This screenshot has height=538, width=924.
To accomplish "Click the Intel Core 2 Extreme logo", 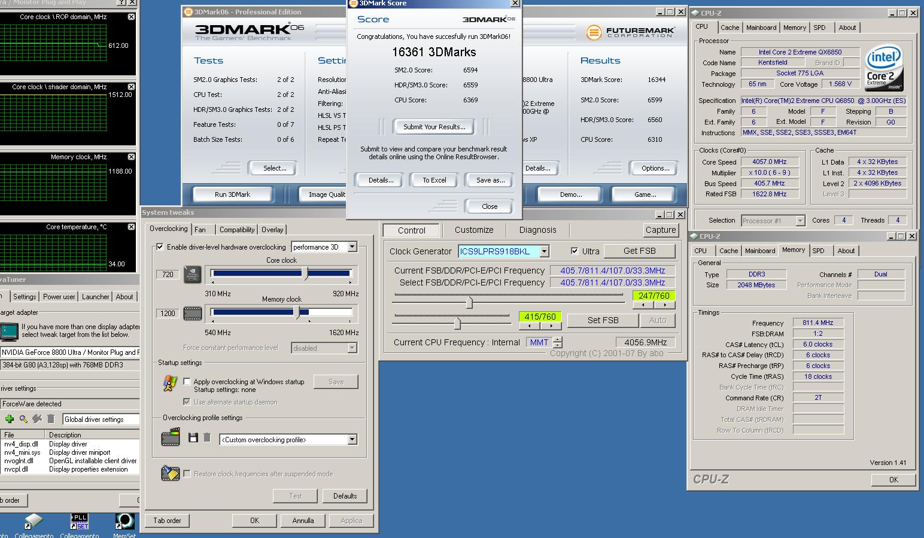I will coord(884,69).
